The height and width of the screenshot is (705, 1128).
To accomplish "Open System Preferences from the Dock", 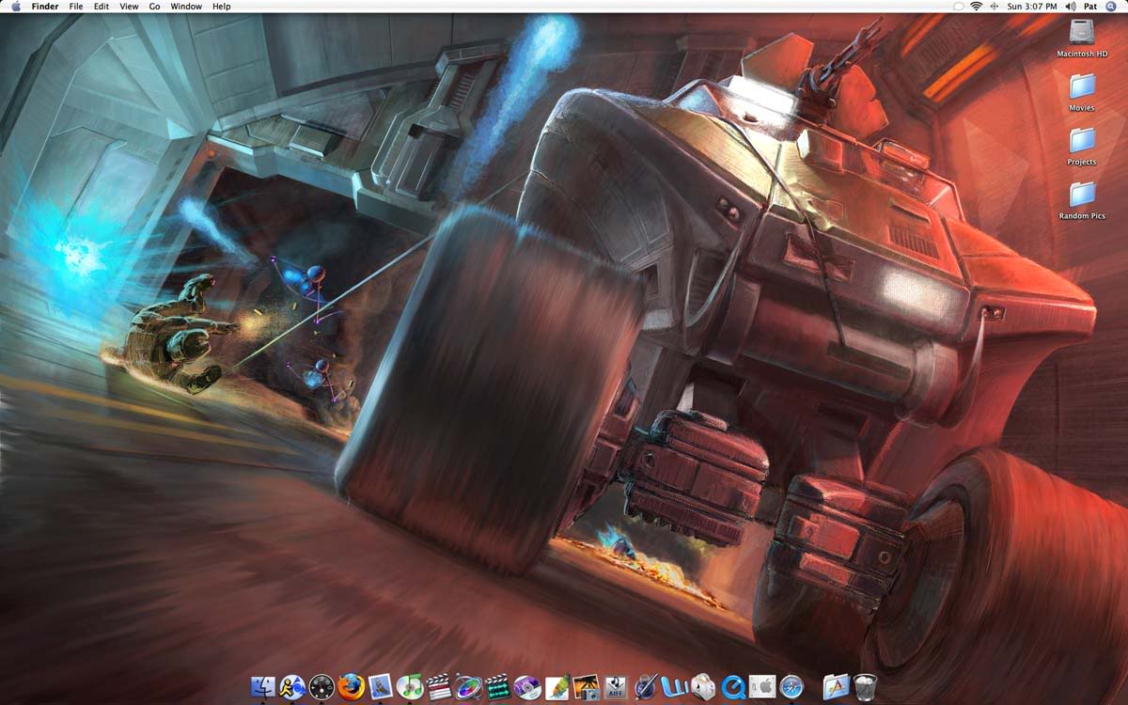I will point(761,688).
